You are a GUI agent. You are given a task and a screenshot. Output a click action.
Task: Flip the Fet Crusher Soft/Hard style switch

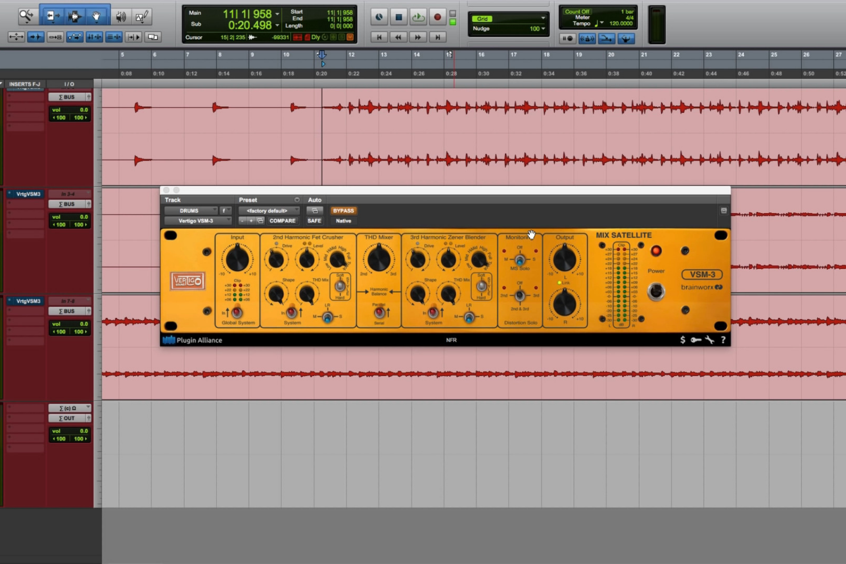(x=340, y=286)
